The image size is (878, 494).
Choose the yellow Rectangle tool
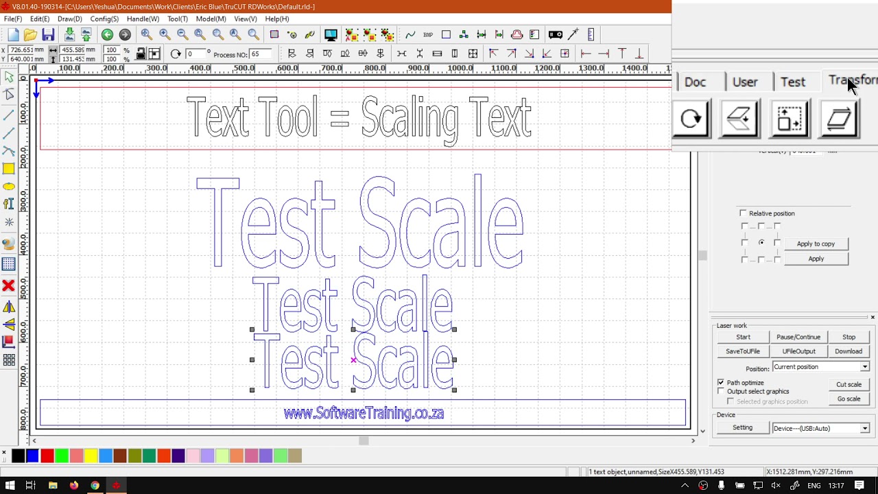tap(9, 169)
